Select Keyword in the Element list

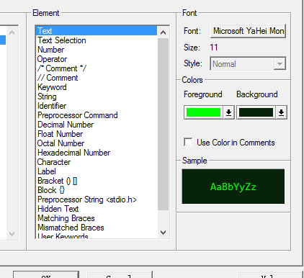[52, 87]
